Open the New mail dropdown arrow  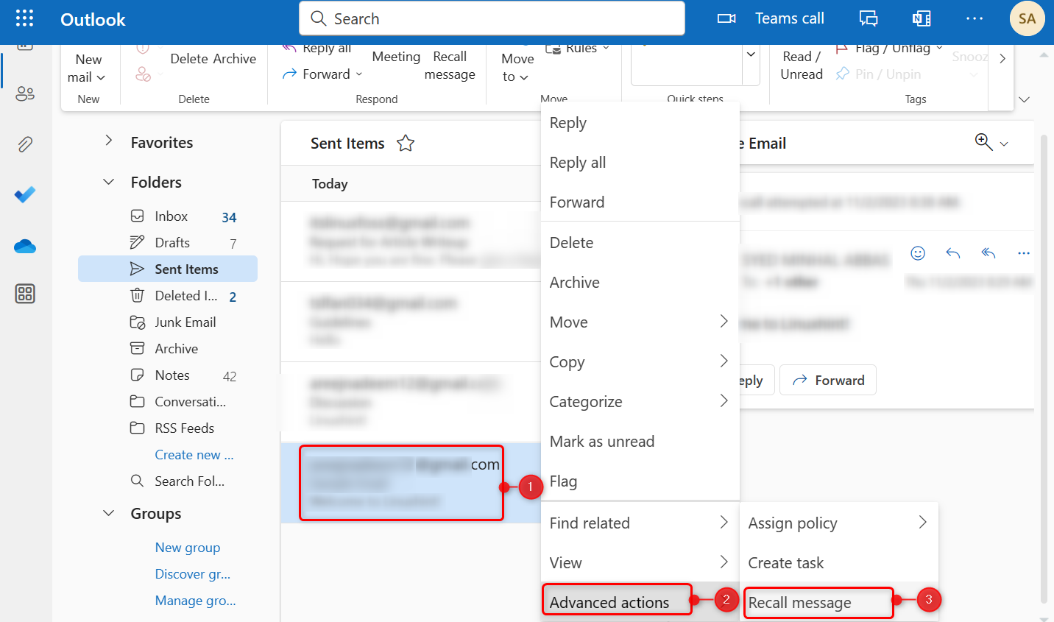(x=101, y=78)
